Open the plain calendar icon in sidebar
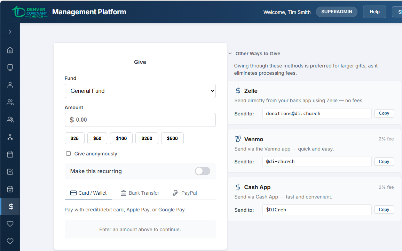Screen dimensions: 402x251 click(10, 154)
